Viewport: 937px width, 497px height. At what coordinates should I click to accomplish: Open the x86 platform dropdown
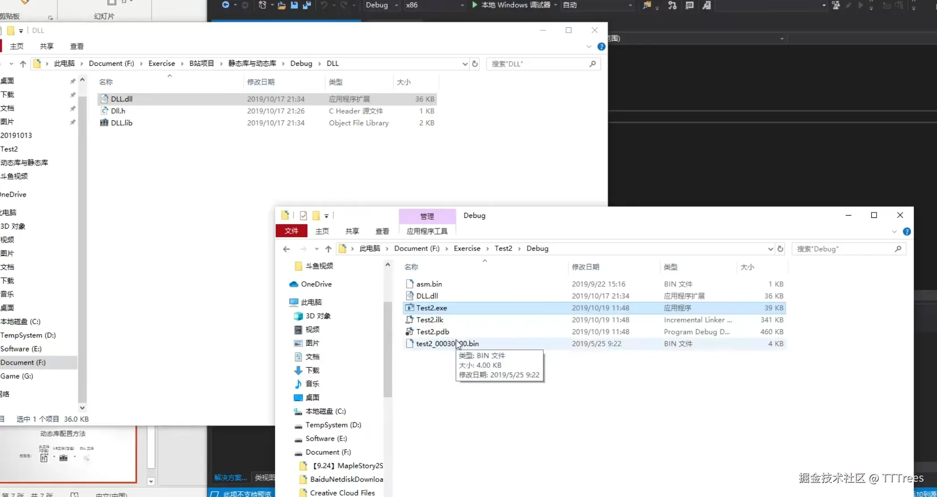462,5
